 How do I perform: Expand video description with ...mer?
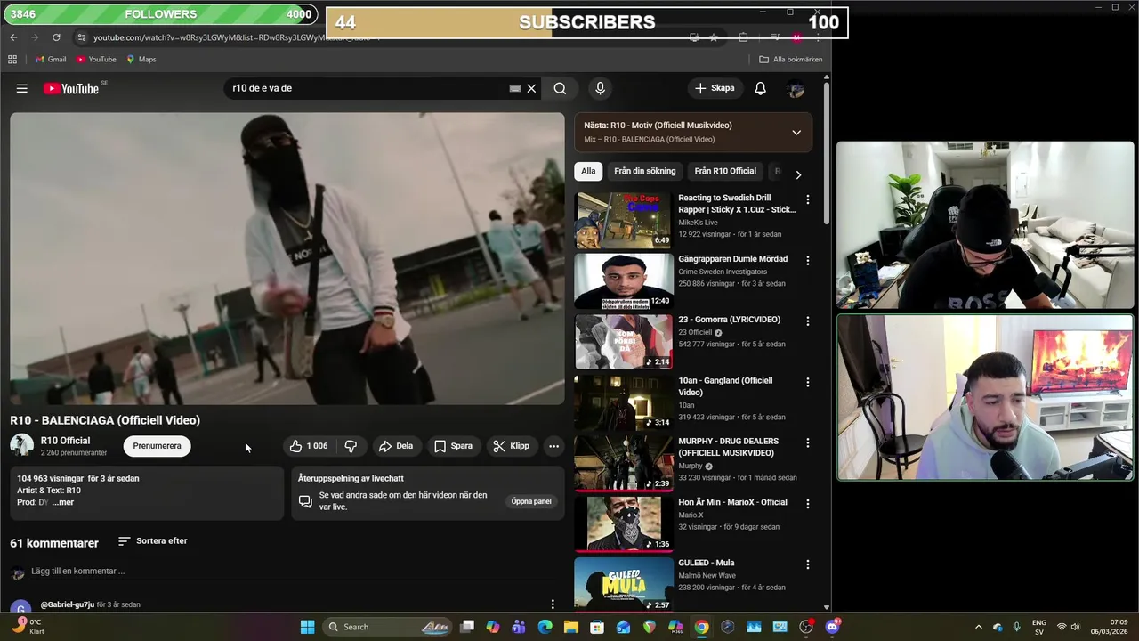(x=63, y=502)
